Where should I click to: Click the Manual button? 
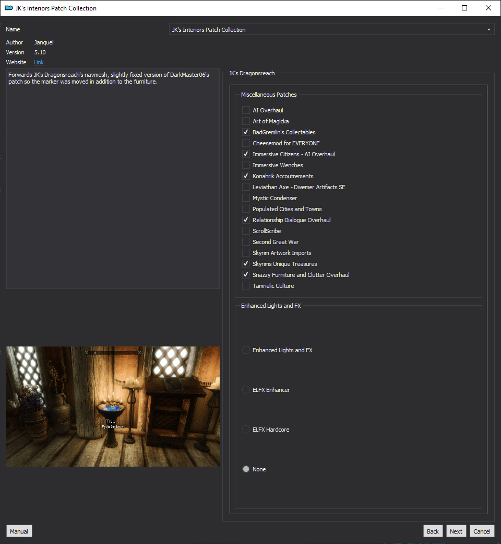[x=19, y=531]
